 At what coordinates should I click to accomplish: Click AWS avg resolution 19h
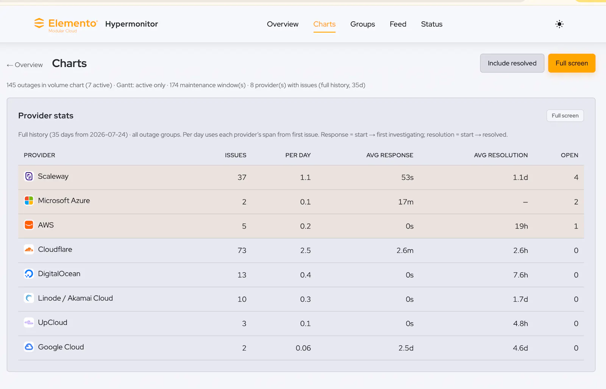tap(521, 226)
